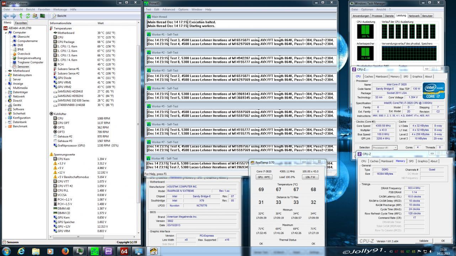Open the Werkzeuge menu in AIDA64
This screenshot has height=256, width=456.
(x=60, y=10)
